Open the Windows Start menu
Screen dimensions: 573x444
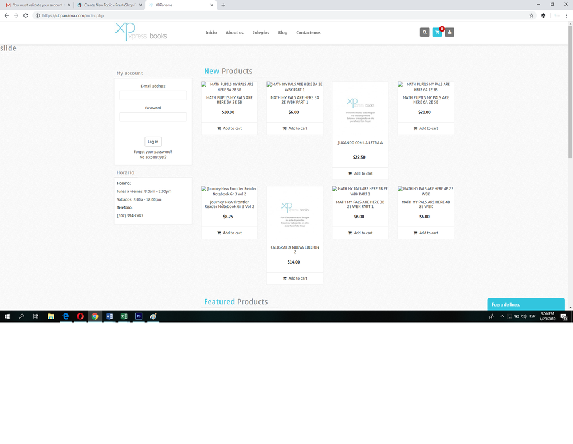pyautogui.click(x=7, y=316)
